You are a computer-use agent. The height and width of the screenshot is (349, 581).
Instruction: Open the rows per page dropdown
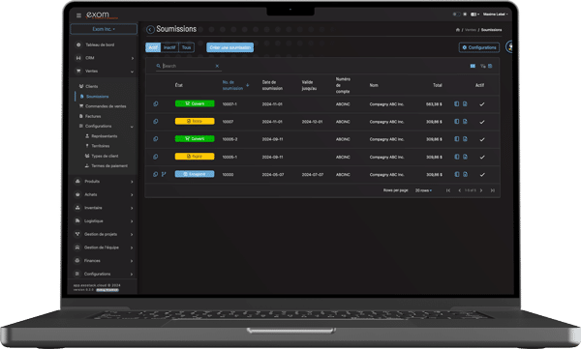tap(423, 190)
